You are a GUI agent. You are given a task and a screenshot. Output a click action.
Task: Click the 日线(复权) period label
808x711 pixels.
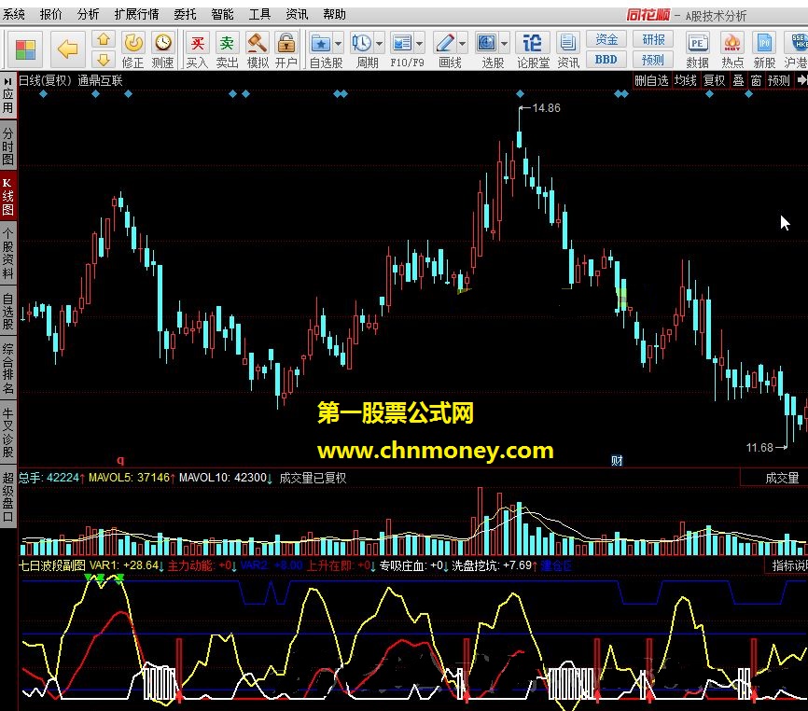(x=45, y=80)
